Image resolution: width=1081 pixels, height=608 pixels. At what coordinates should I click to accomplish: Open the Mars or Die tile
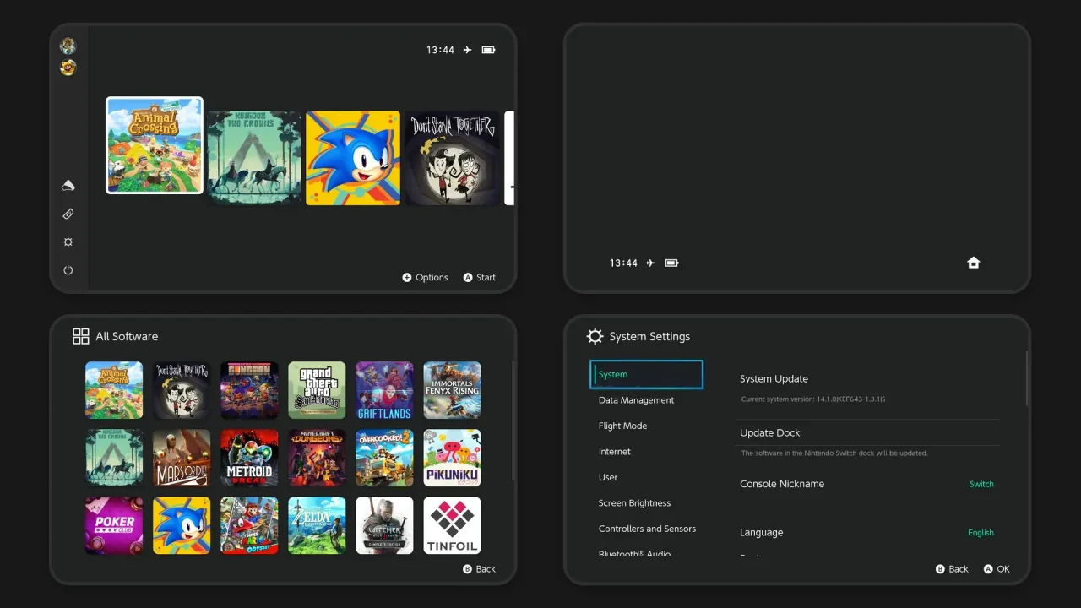click(182, 458)
